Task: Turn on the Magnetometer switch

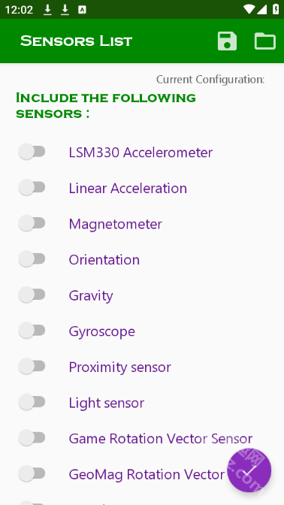Action: (x=32, y=223)
